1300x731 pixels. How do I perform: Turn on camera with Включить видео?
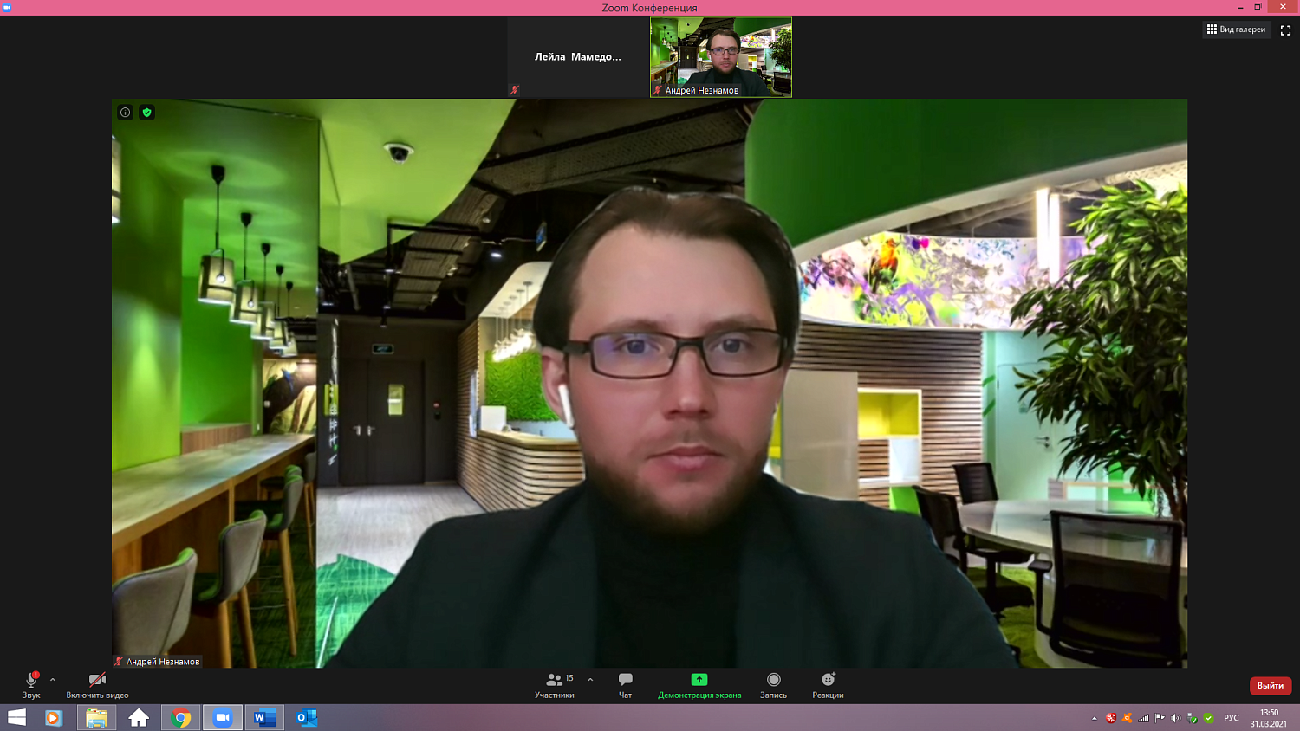(x=97, y=685)
